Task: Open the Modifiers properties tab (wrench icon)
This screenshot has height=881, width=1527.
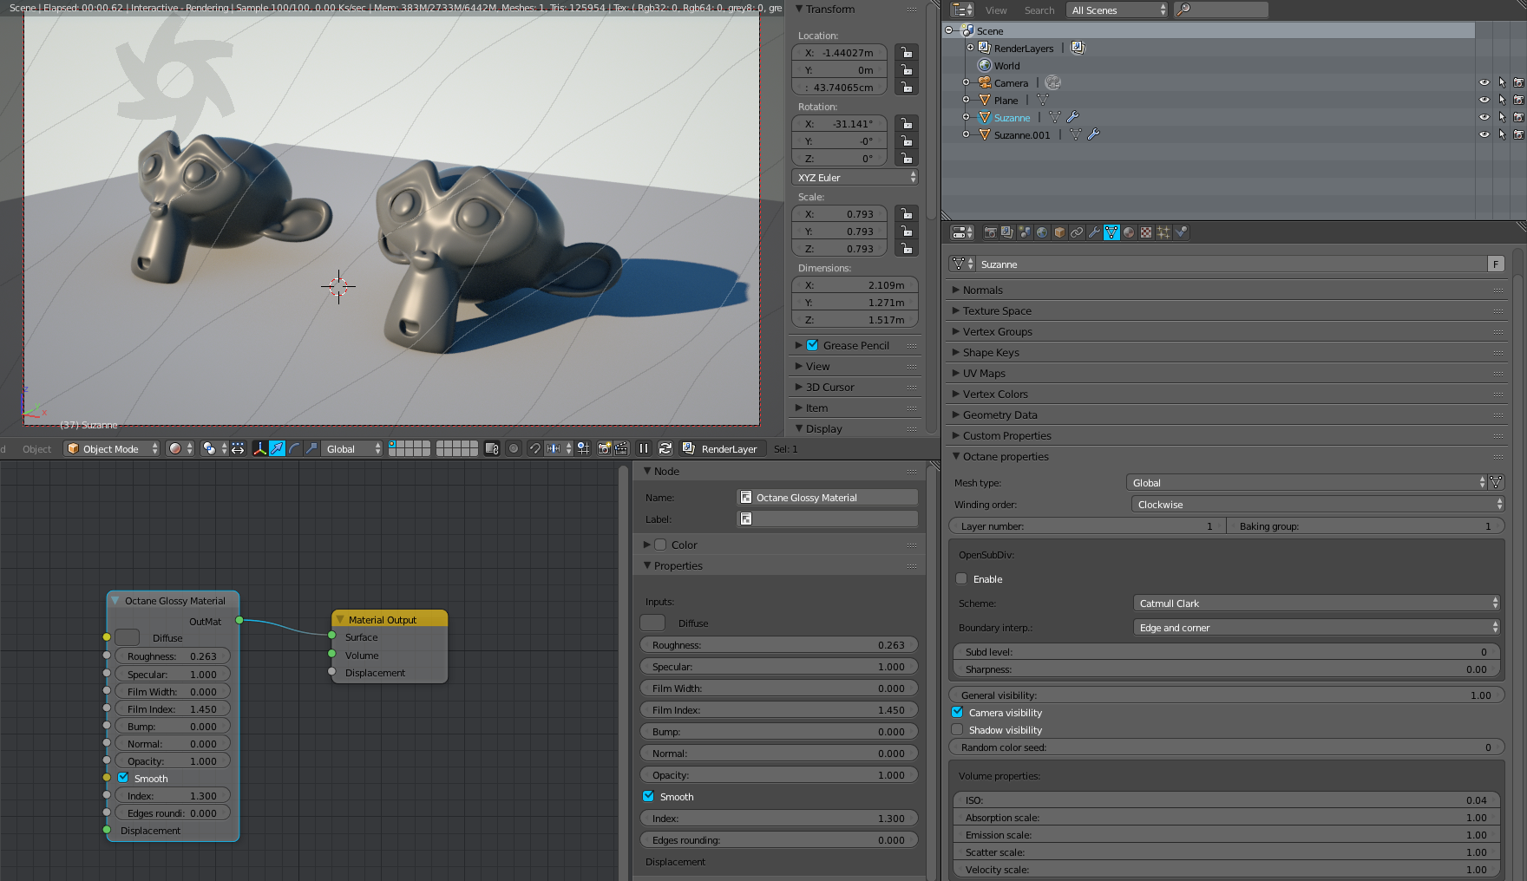Action: pyautogui.click(x=1094, y=232)
